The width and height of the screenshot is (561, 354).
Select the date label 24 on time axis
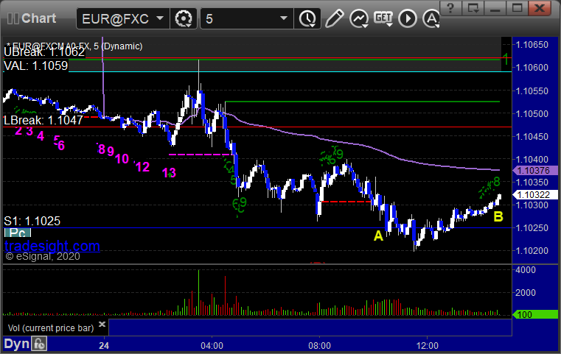[104, 346]
